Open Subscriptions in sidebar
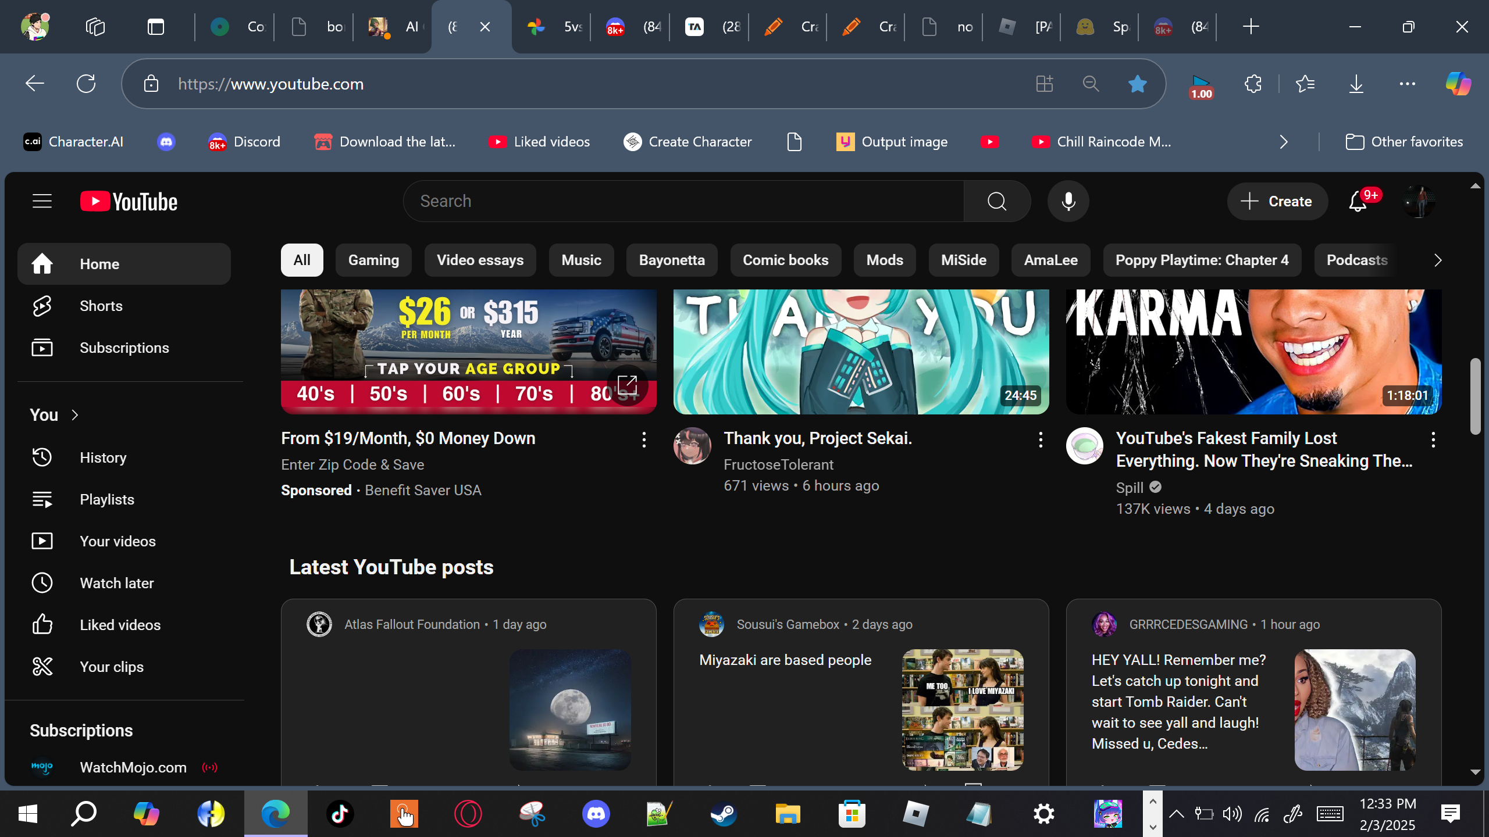This screenshot has width=1489, height=837. pos(124,348)
